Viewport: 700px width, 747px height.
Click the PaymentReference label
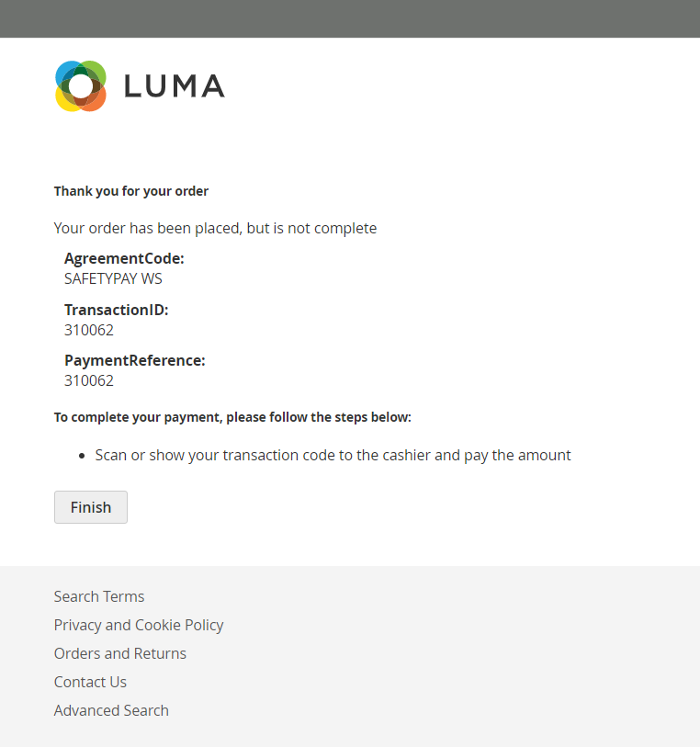(x=135, y=360)
